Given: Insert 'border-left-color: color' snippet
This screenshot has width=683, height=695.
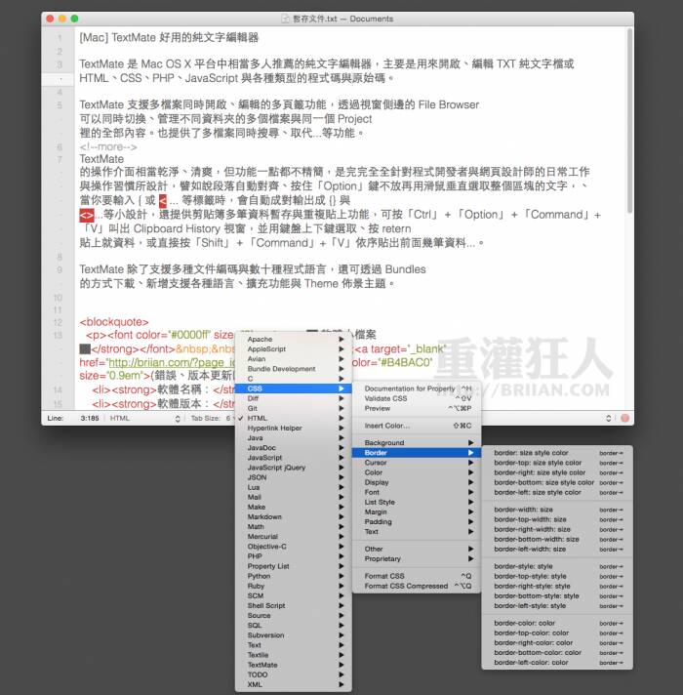Looking at the screenshot, I should [x=557, y=663].
